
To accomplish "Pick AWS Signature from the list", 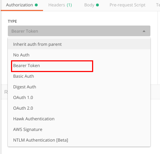I will click(x=79, y=130).
